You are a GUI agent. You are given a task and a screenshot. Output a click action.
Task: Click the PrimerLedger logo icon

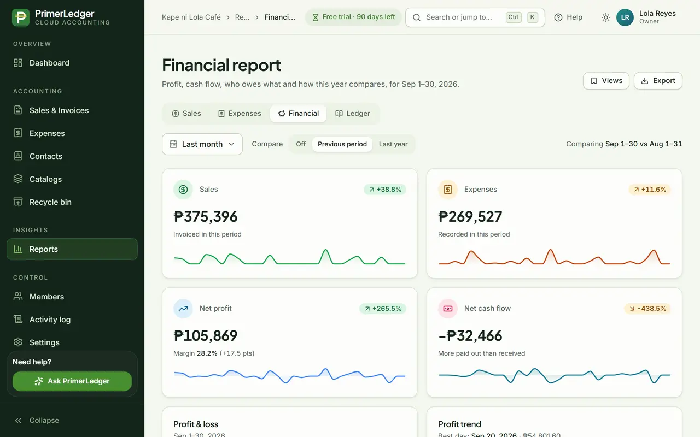click(x=21, y=17)
